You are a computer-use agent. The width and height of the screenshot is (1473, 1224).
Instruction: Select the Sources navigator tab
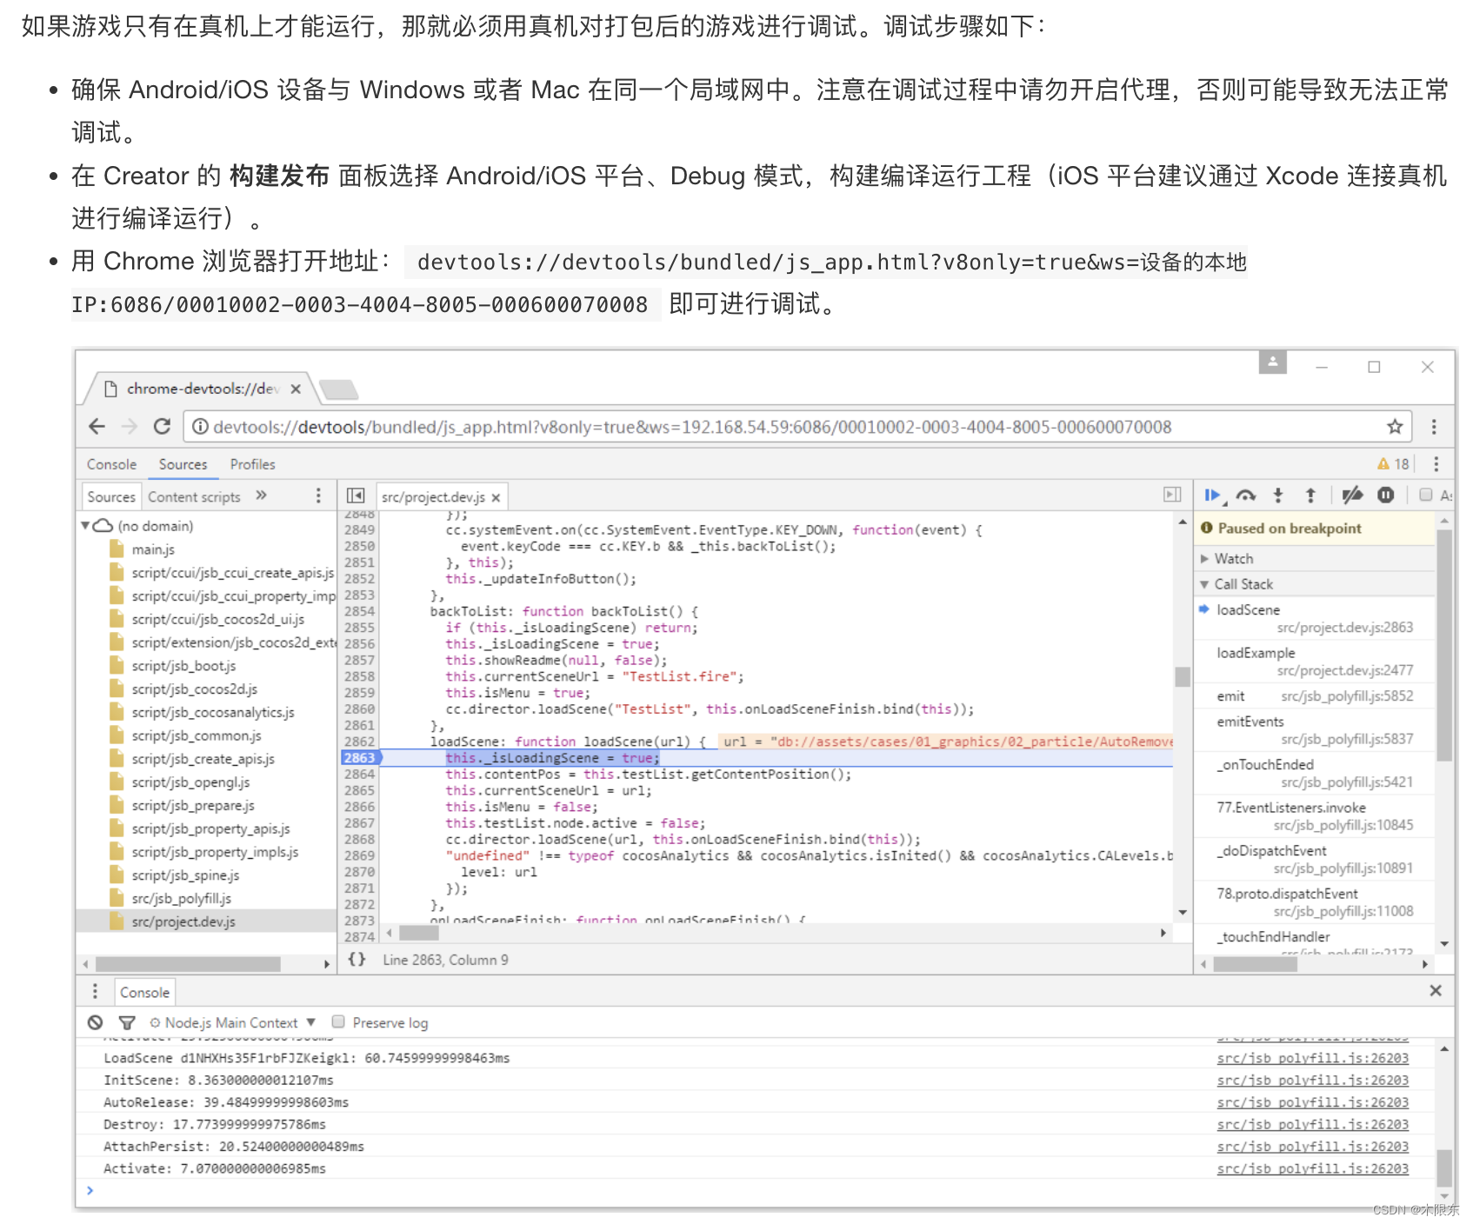(111, 496)
